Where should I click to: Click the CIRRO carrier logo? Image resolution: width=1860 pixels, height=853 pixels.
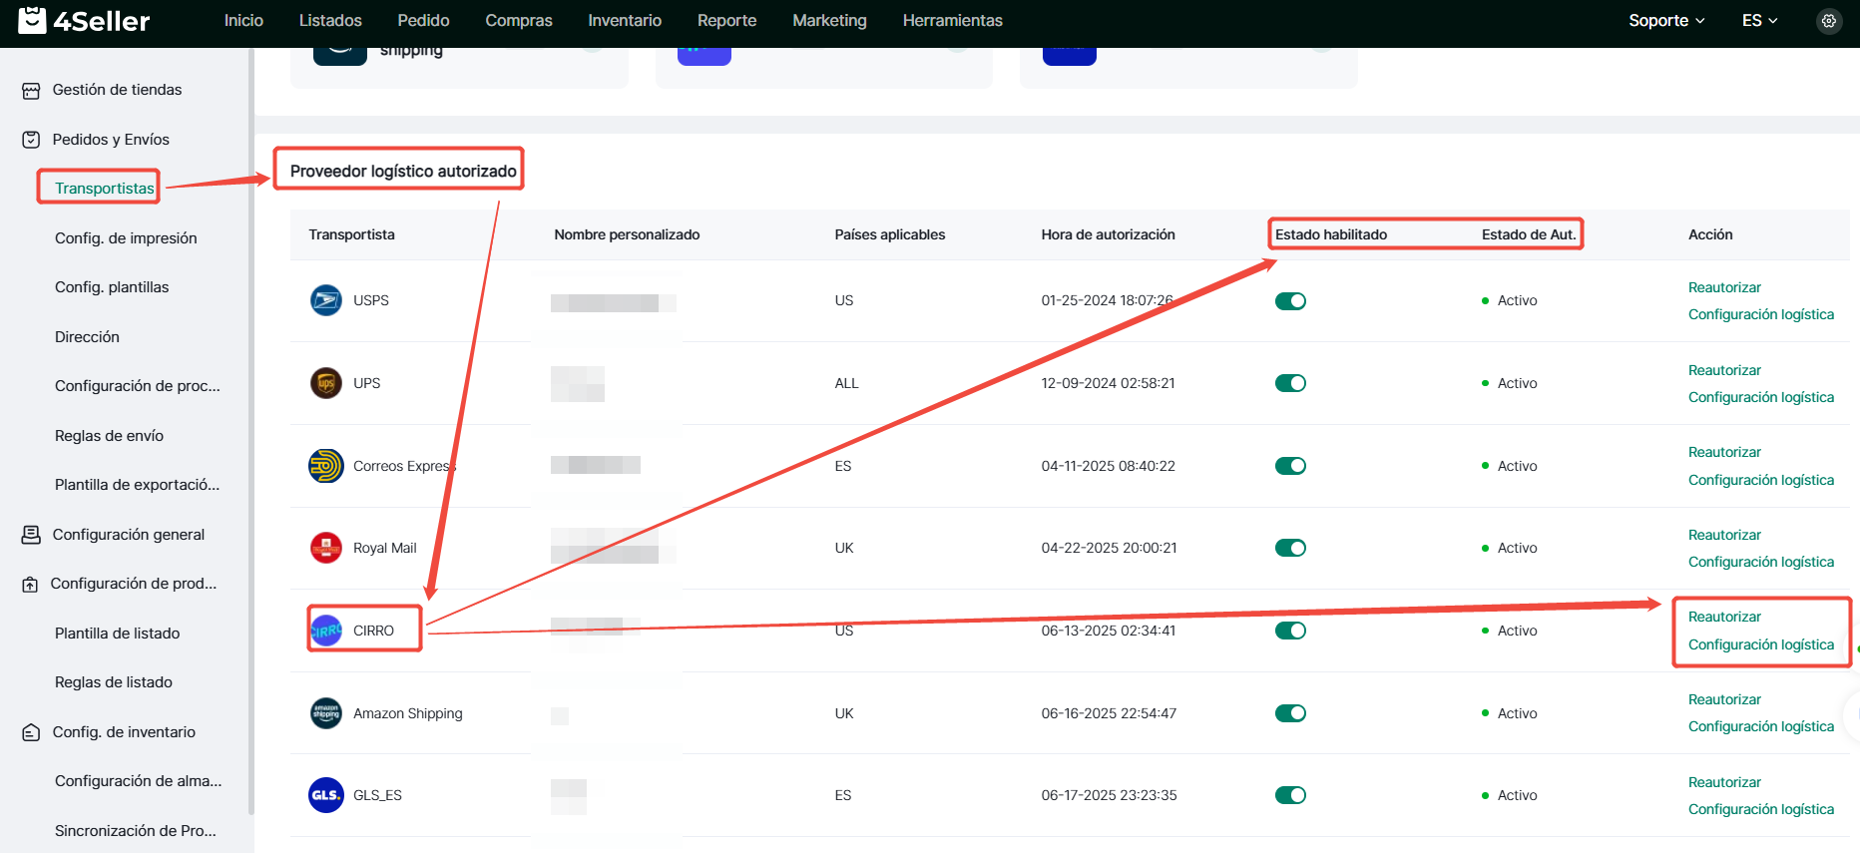pyautogui.click(x=326, y=631)
